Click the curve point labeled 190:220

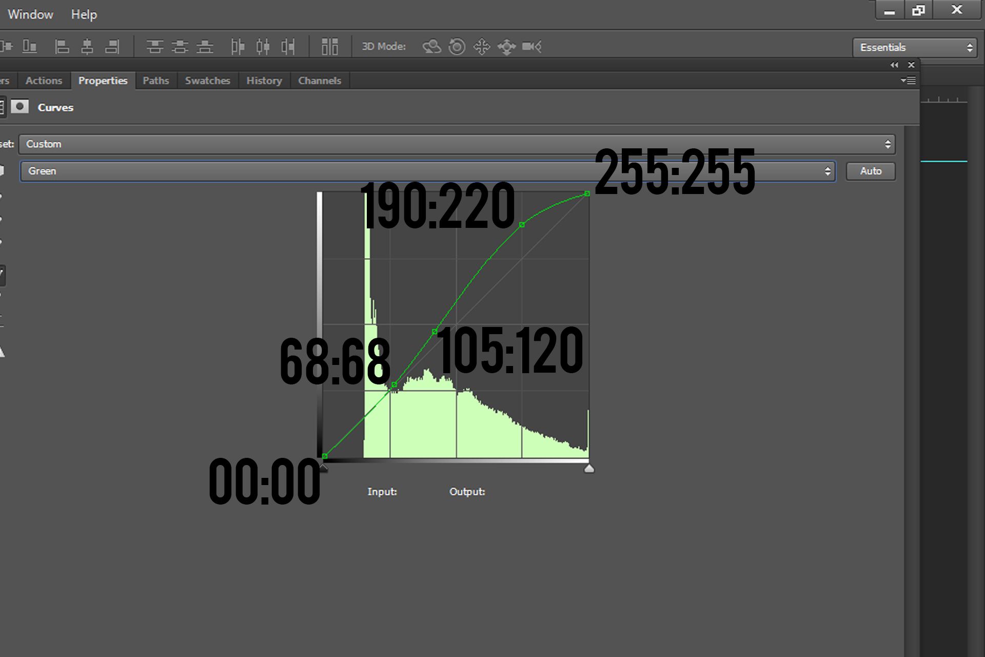click(522, 225)
